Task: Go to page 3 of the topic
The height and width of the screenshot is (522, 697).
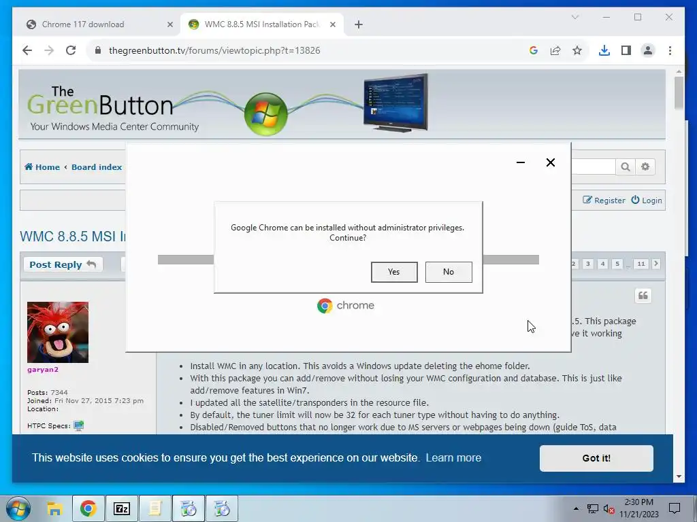Action: click(x=587, y=264)
